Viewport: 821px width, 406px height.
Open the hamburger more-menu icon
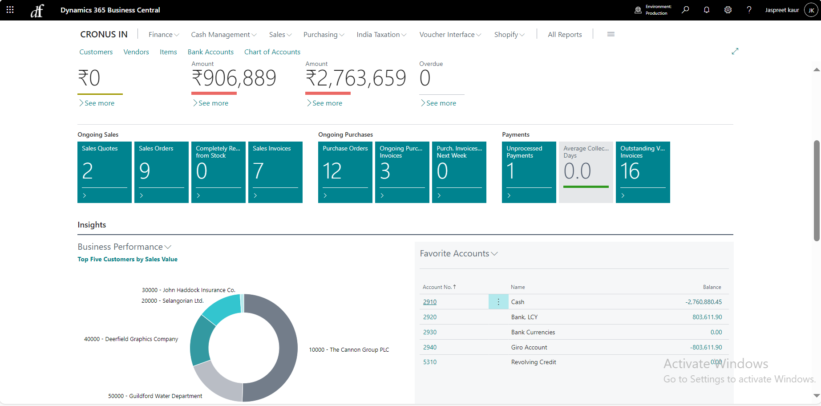(x=611, y=34)
